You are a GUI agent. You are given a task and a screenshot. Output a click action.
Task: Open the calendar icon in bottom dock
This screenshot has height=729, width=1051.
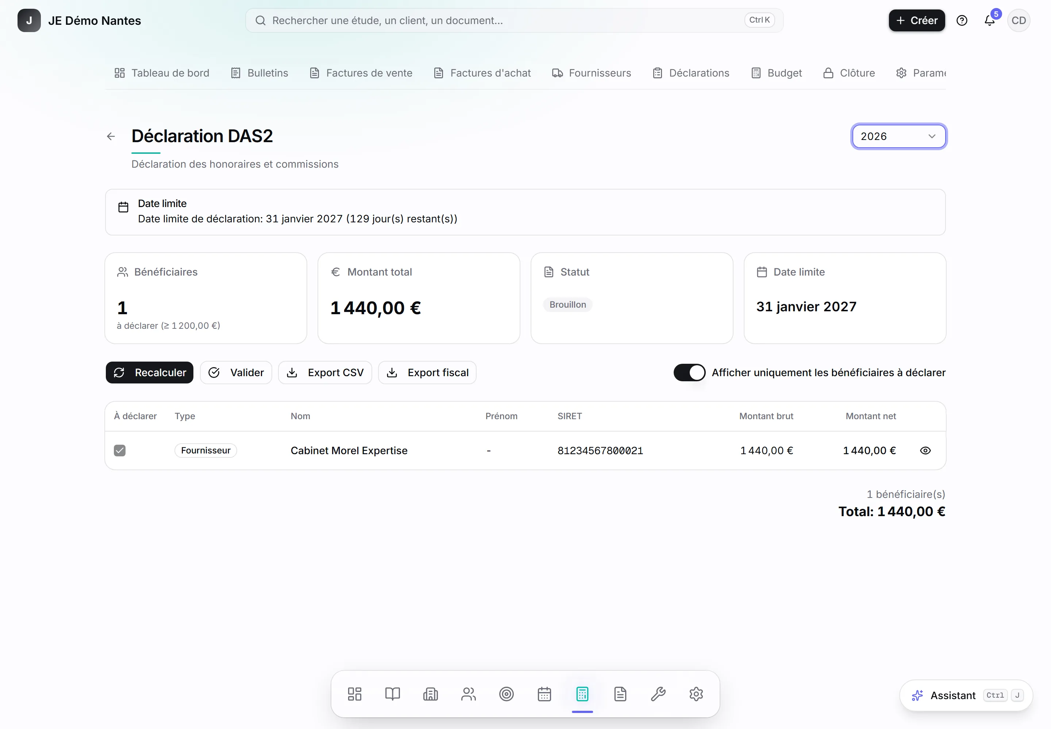click(544, 694)
